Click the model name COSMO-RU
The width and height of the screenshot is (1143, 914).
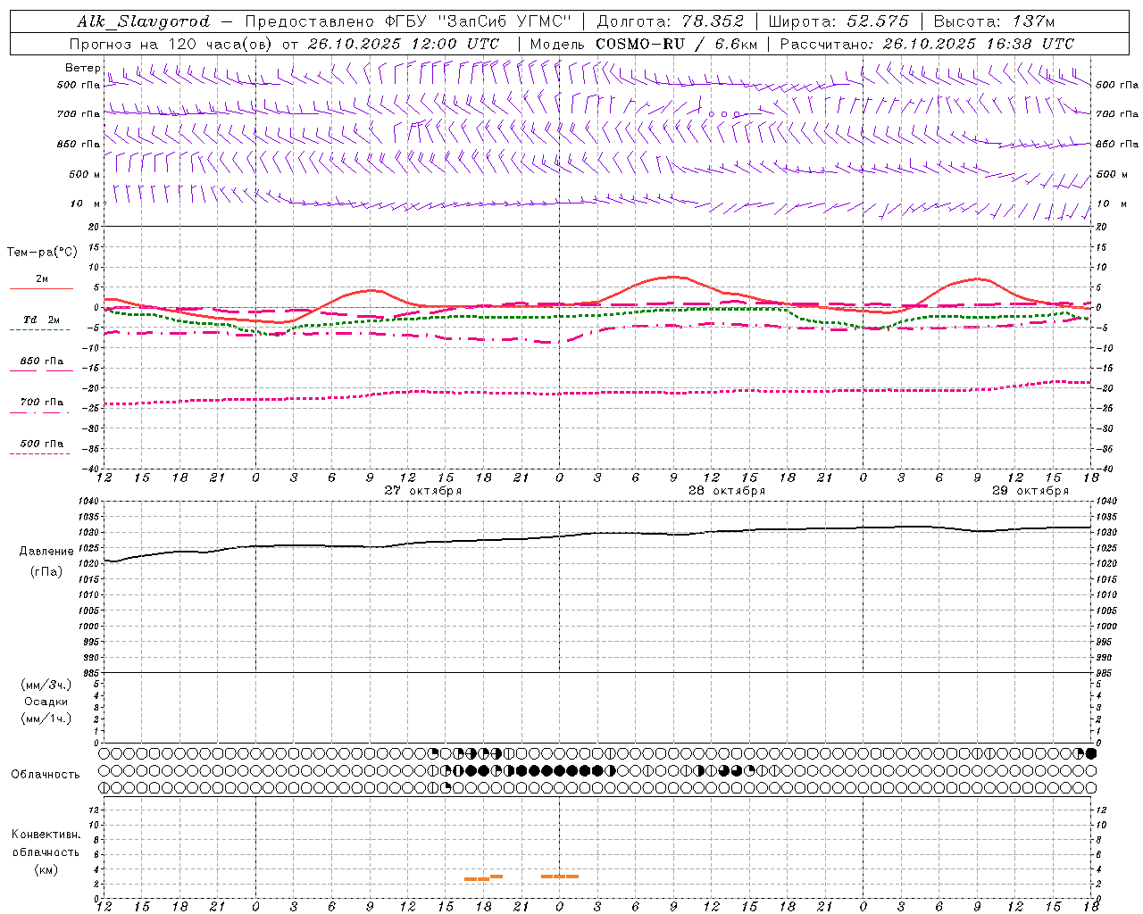(633, 44)
